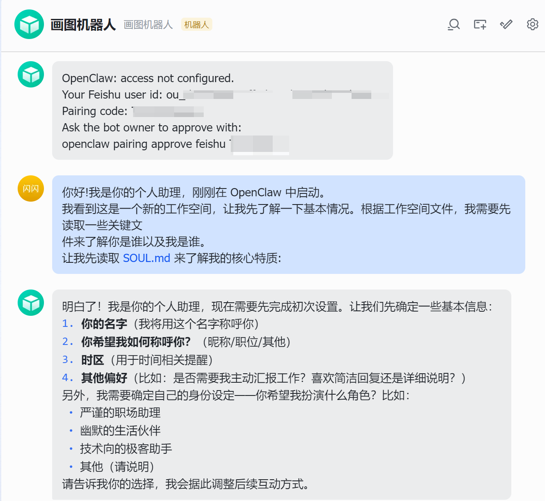Screen dimensions: 545x501
Task: Click the numbered item 其他偏好
Action: coord(104,378)
